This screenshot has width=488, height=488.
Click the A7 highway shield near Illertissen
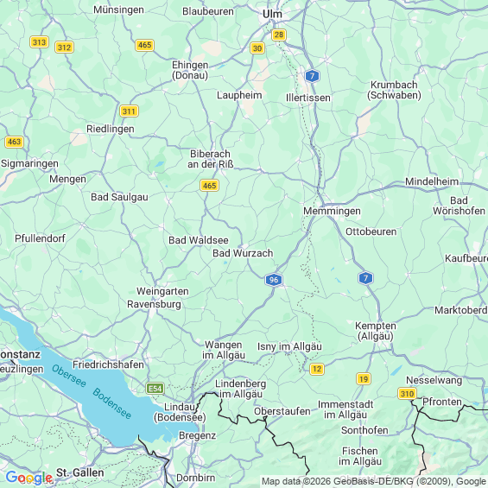(x=312, y=76)
